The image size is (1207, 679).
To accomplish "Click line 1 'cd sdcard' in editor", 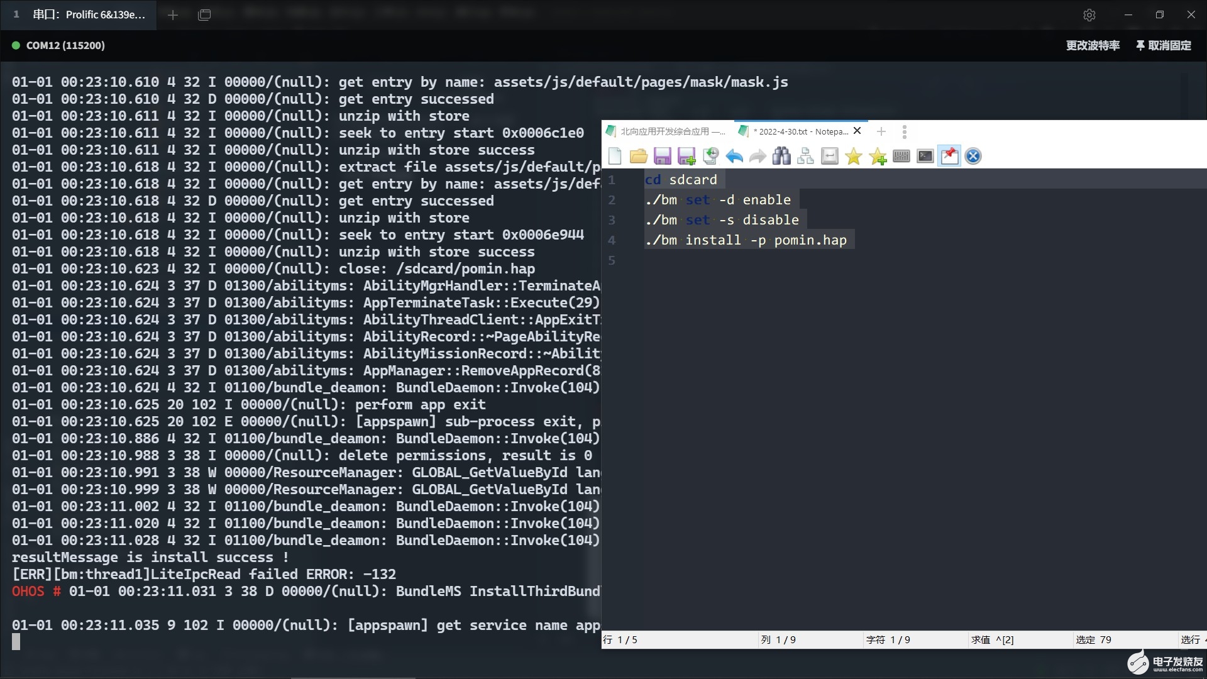I will tap(681, 180).
